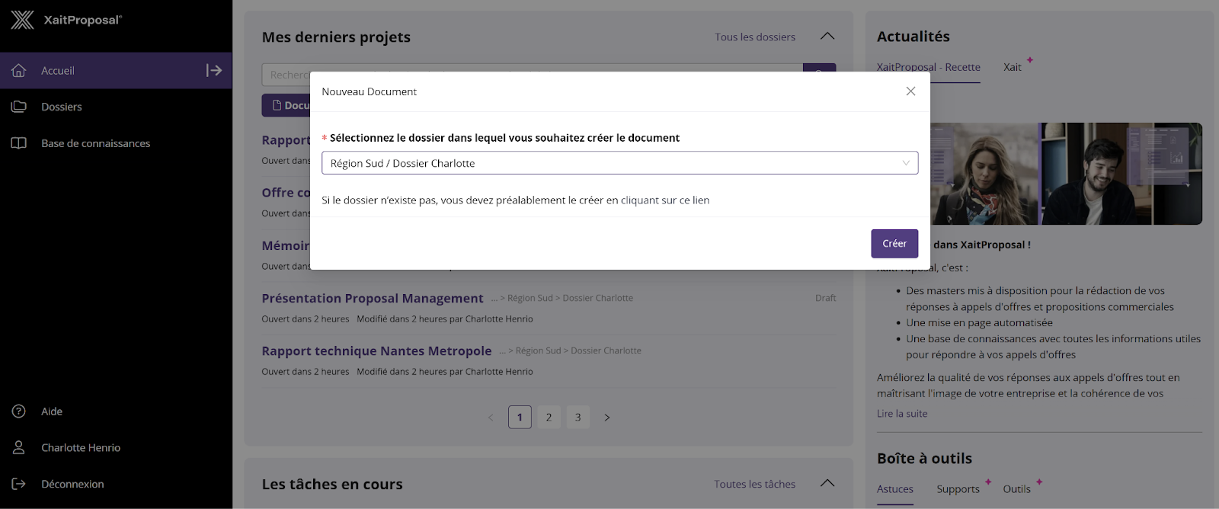This screenshot has height=509, width=1219.
Task: Select the Supports tab in Boîte à outils
Action: click(958, 489)
